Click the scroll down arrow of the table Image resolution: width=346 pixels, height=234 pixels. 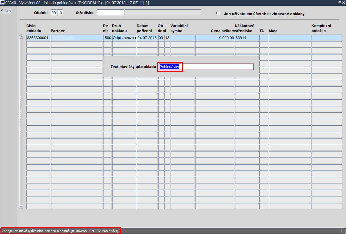pyautogui.click(x=21, y=207)
